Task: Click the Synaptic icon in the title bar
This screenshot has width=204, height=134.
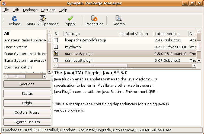Action: 4,3
